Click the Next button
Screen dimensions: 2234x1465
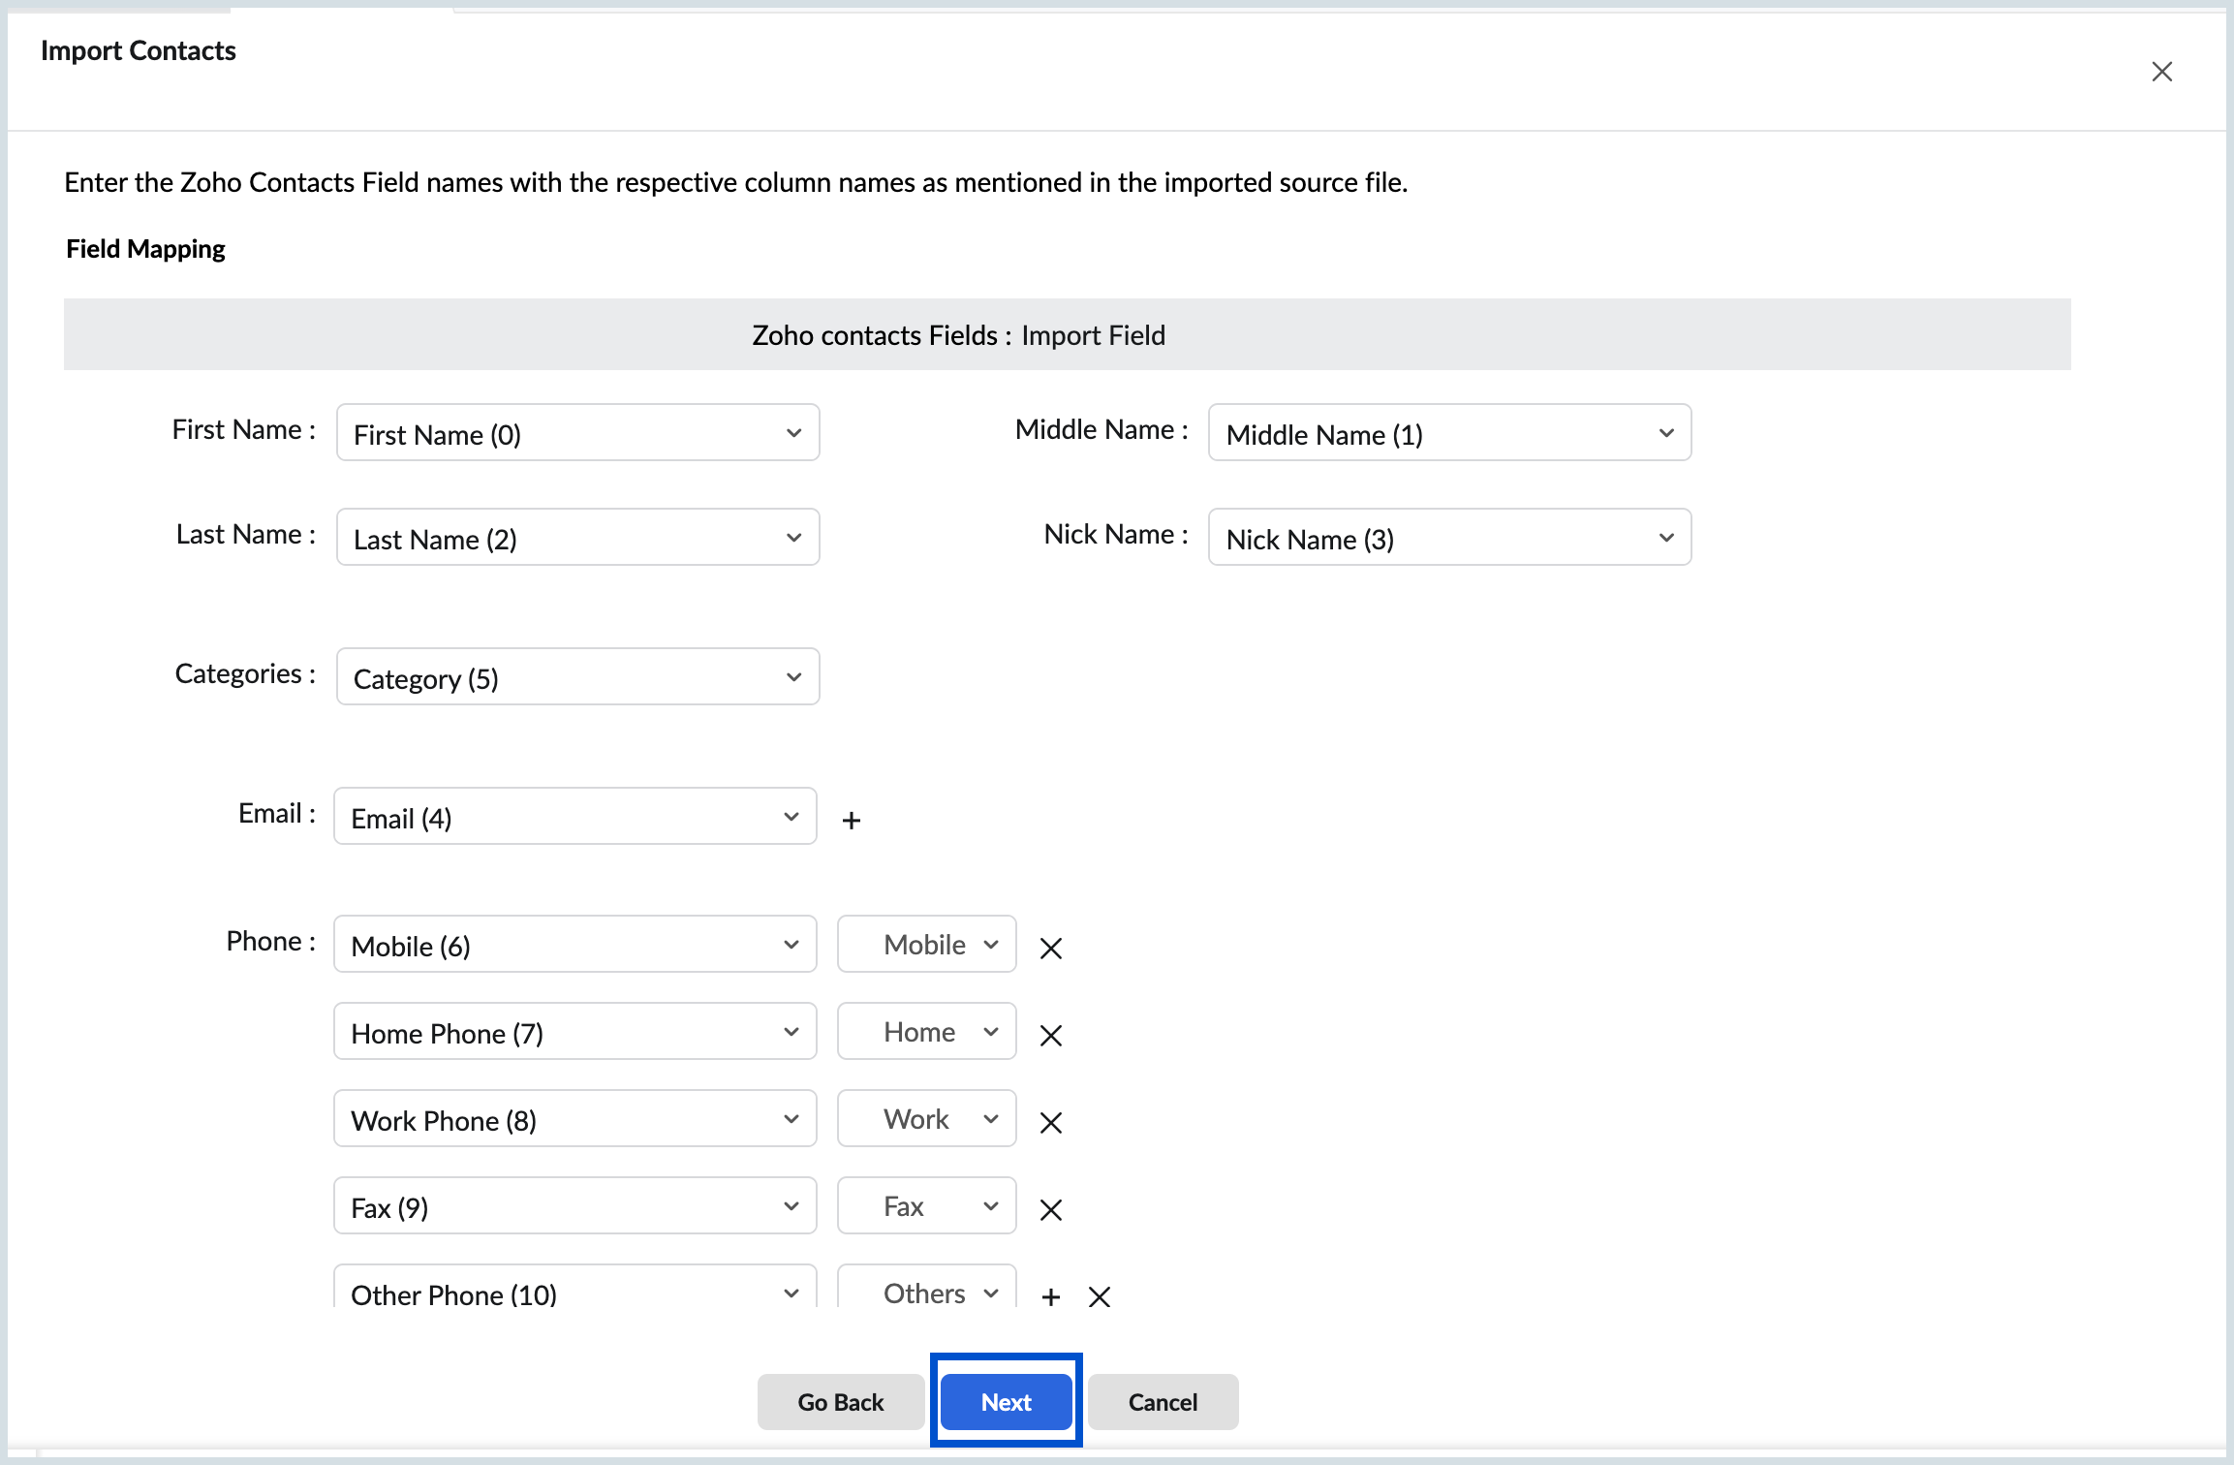click(x=1006, y=1402)
